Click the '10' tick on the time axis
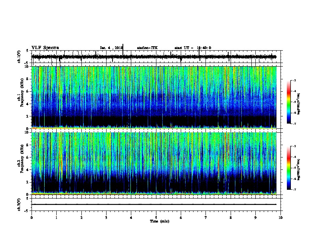Viewport: 316px width, 244px height. [x=280, y=218]
